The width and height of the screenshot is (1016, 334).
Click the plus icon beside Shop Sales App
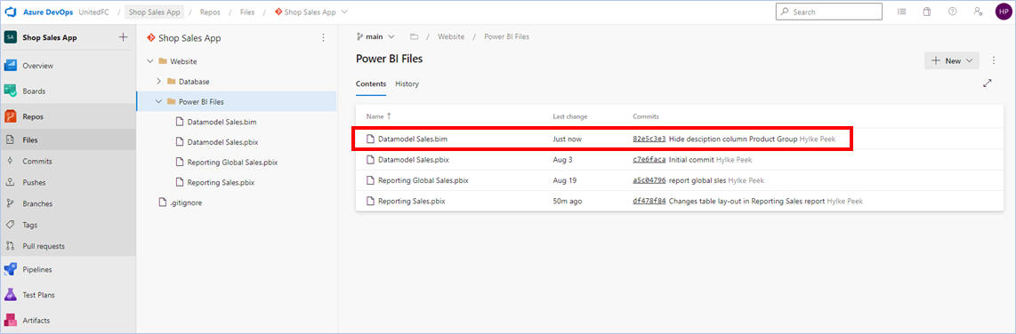pyautogui.click(x=123, y=37)
